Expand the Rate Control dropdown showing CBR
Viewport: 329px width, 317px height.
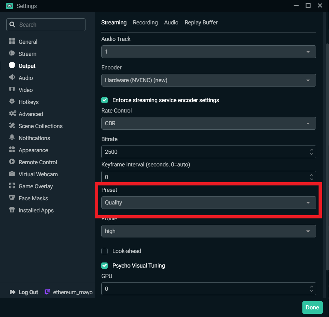click(209, 123)
